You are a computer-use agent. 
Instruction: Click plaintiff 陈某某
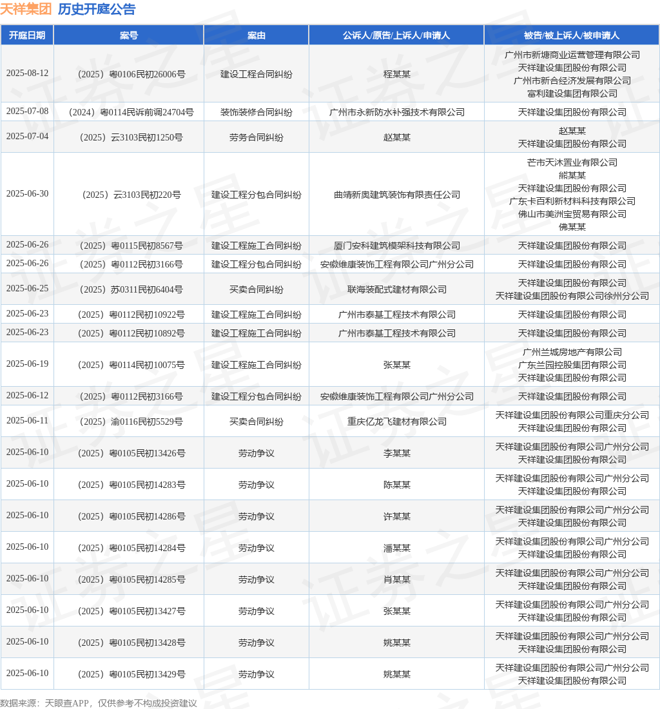pos(396,485)
